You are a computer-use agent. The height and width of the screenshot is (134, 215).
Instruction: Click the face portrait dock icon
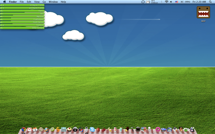click(181, 129)
